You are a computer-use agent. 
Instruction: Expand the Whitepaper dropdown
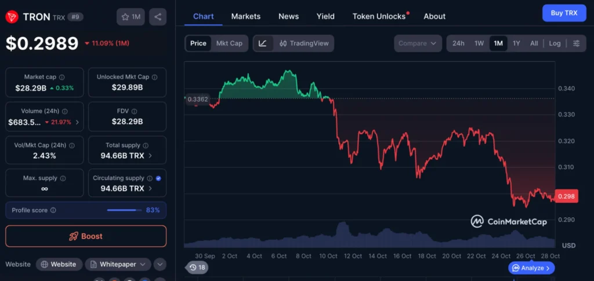(118, 264)
